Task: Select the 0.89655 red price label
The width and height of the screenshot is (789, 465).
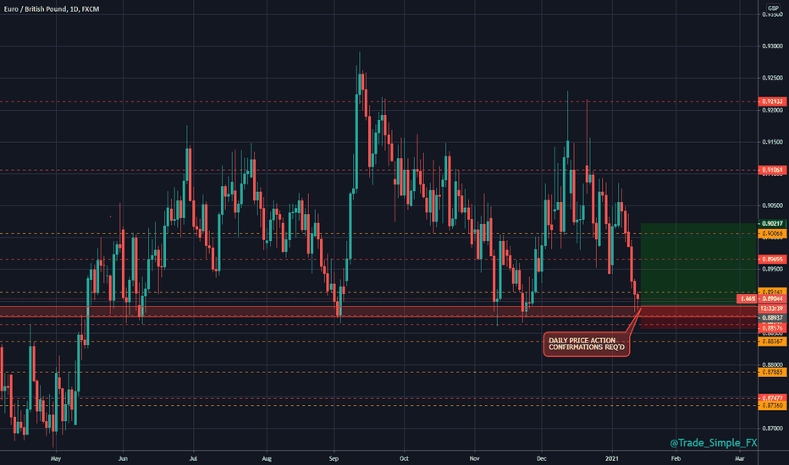Action: coord(772,260)
